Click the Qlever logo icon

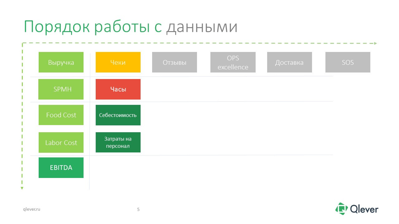pyautogui.click(x=341, y=209)
